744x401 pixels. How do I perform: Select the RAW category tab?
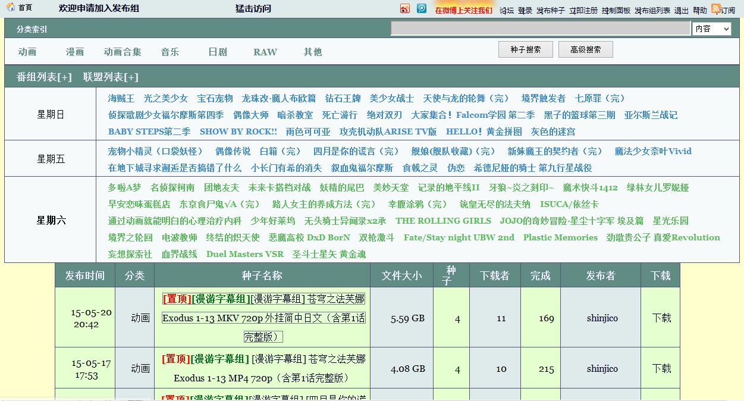(x=265, y=52)
